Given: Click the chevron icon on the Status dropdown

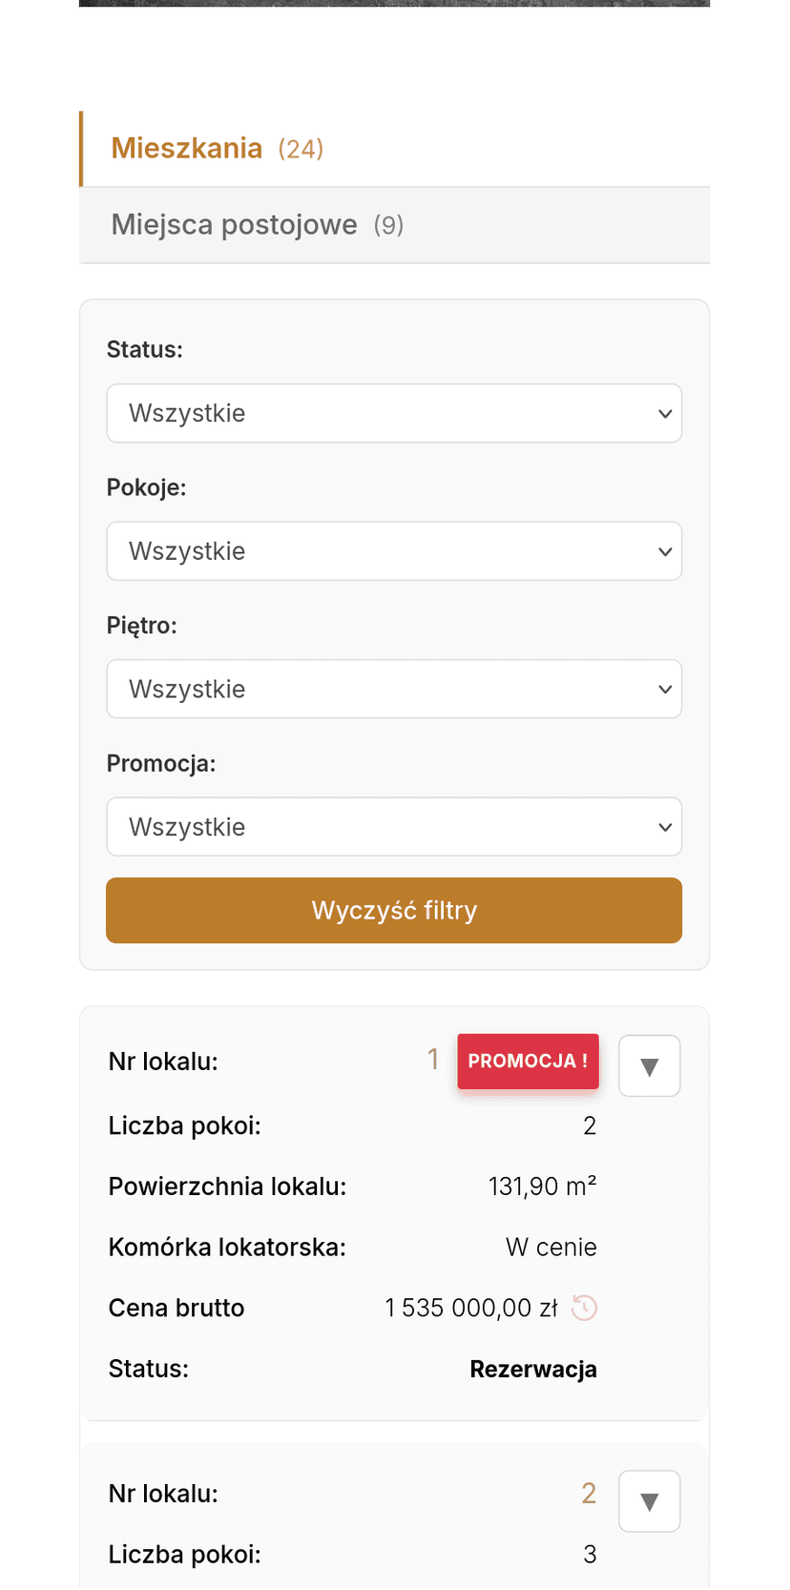Looking at the screenshot, I should [x=665, y=413].
